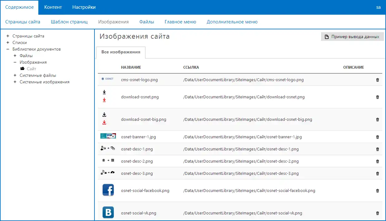Open Дополнительное меню submenu item
The image size is (386, 221).
tap(232, 22)
